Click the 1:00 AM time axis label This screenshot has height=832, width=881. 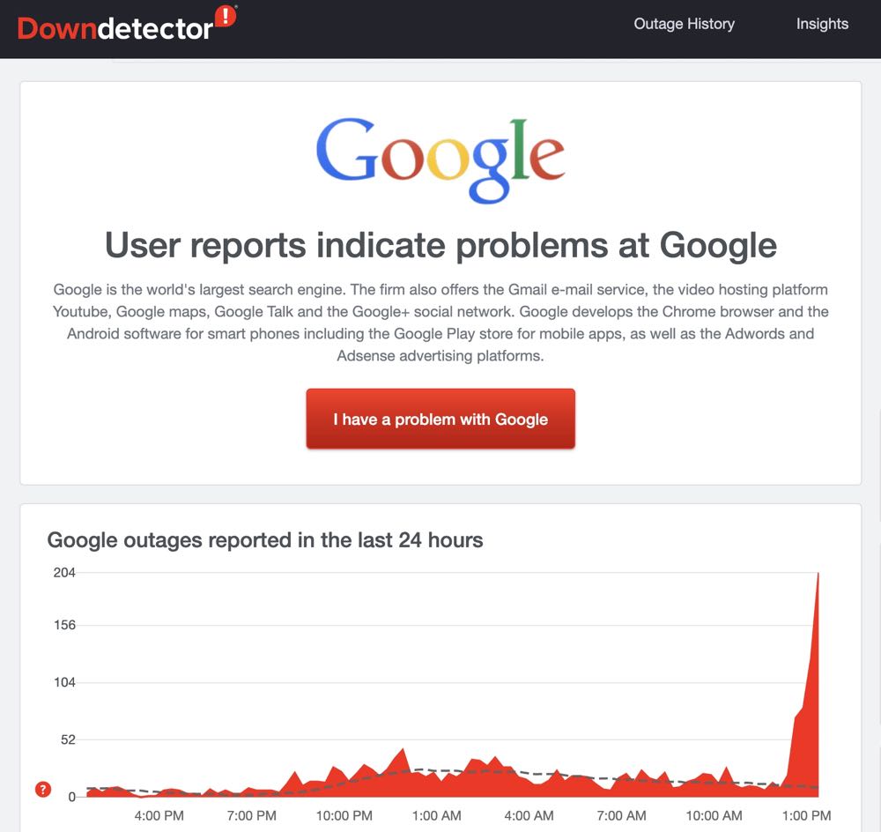(436, 815)
